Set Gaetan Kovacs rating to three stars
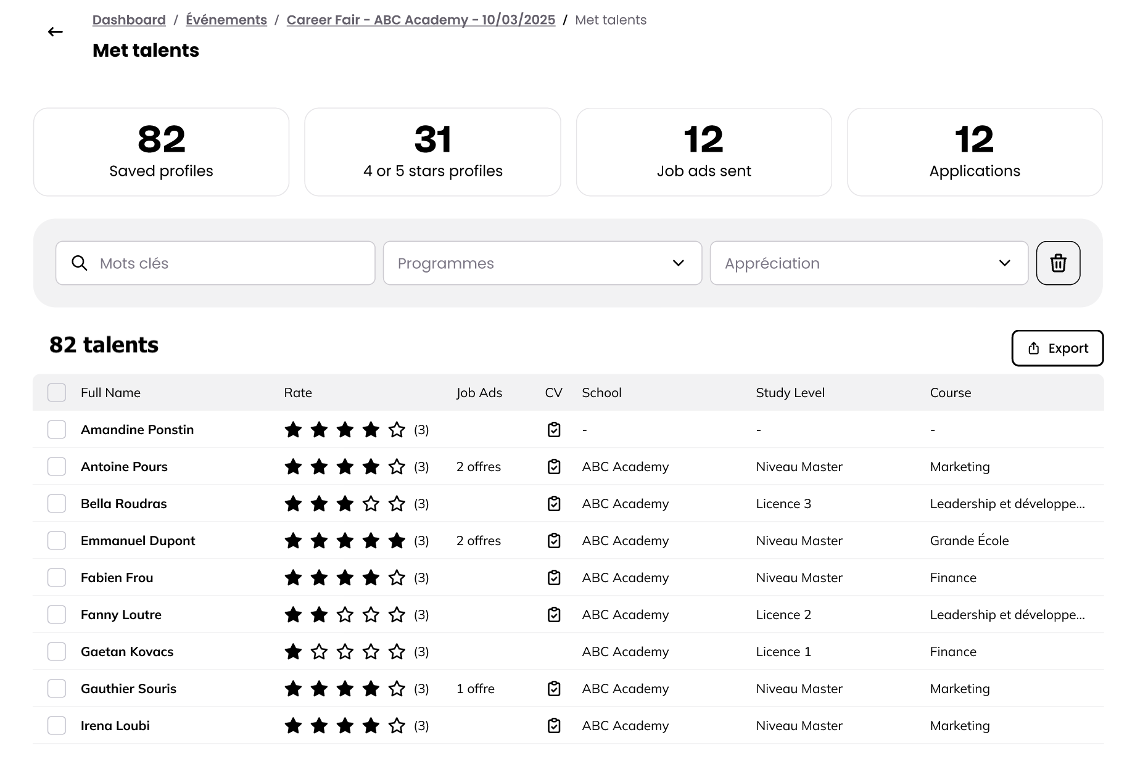 pos(345,652)
